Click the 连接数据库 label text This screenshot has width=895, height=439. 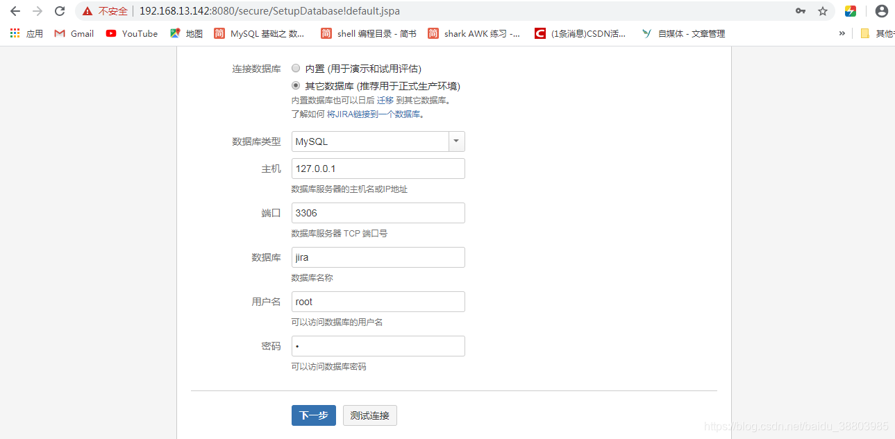pyautogui.click(x=256, y=69)
